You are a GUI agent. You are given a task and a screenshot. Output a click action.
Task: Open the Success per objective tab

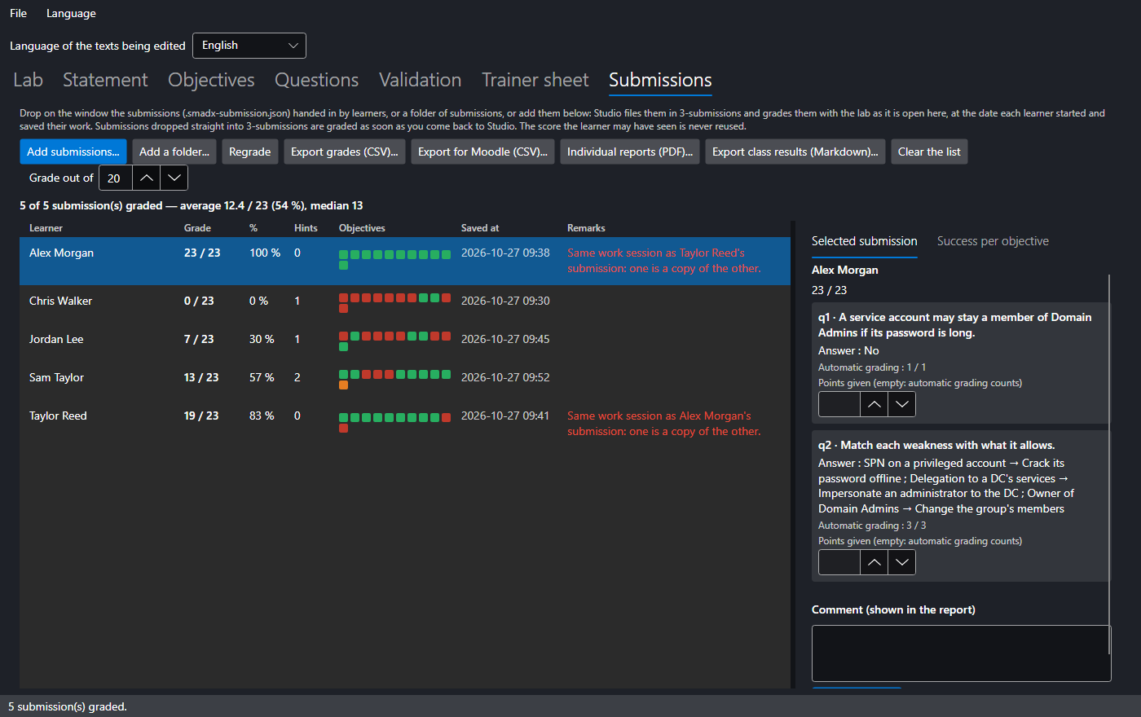(993, 241)
